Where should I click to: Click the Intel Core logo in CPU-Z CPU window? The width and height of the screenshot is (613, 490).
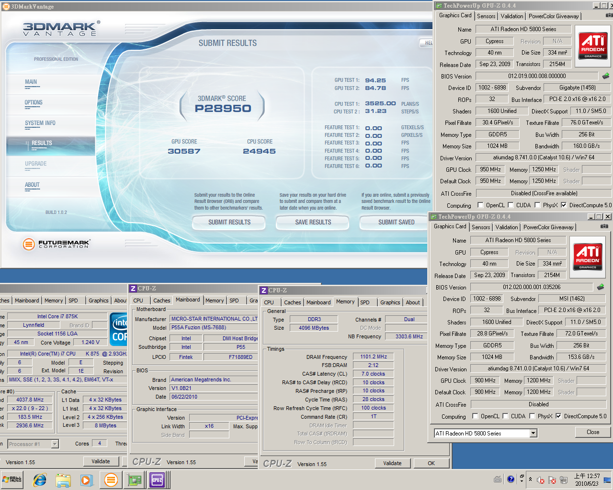pos(119,328)
